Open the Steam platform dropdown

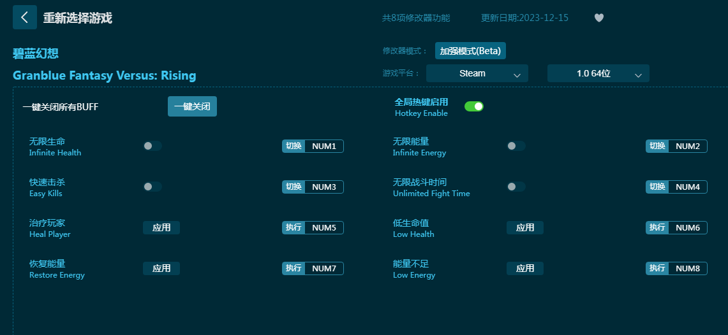tap(477, 73)
